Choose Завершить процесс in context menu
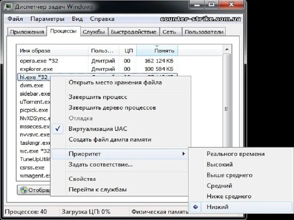Image resolution: width=294 pixels, height=220 pixels. [x=98, y=97]
